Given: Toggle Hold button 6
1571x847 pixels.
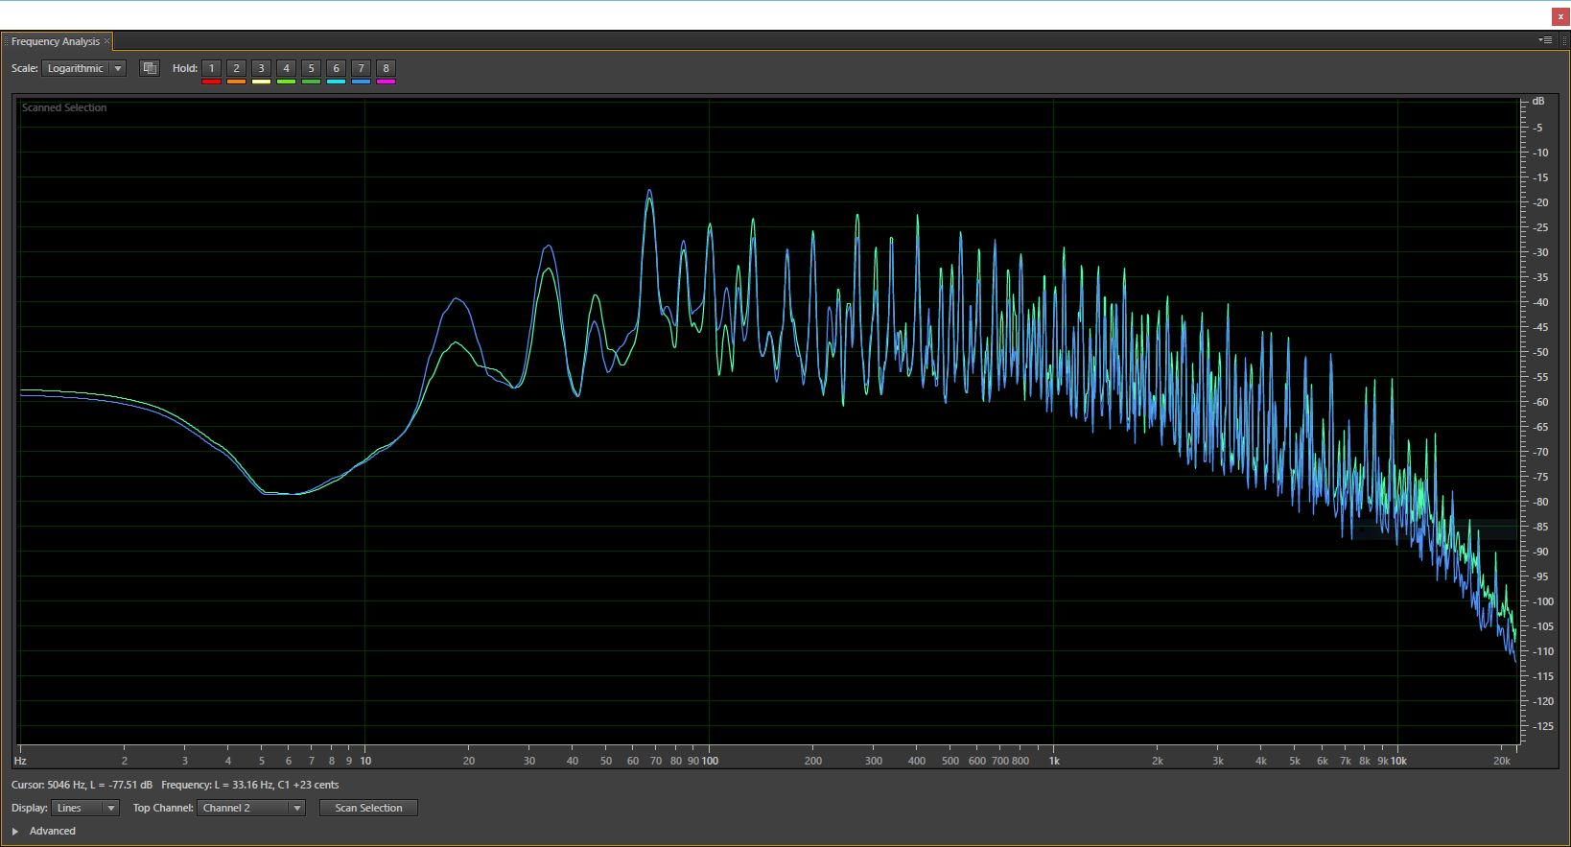Looking at the screenshot, I should click(x=336, y=68).
